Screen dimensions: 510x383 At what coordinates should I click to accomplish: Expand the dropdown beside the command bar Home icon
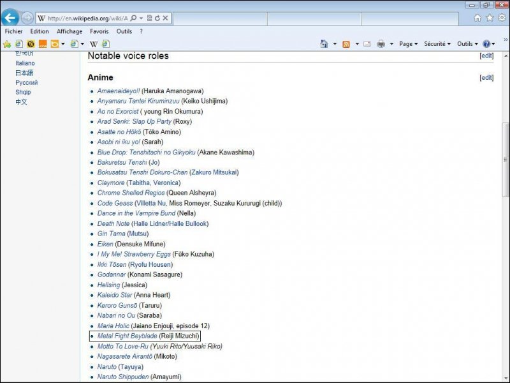tap(335, 43)
